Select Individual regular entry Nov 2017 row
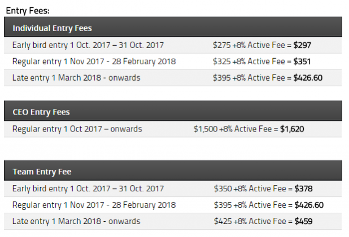This screenshot has height=237, width=349. click(x=173, y=62)
